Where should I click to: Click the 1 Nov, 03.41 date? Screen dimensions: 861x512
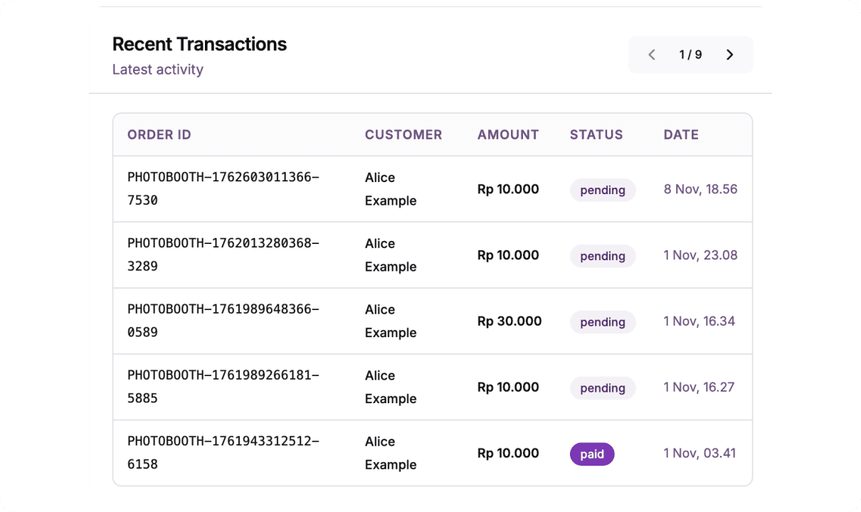pyautogui.click(x=699, y=453)
